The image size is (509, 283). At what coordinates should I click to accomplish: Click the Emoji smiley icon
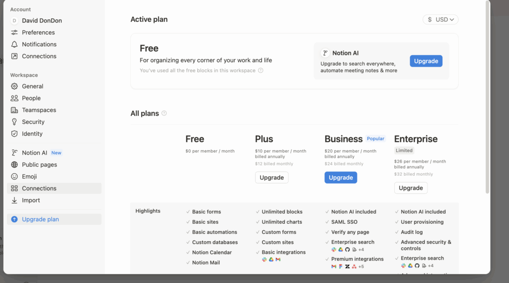(x=14, y=177)
